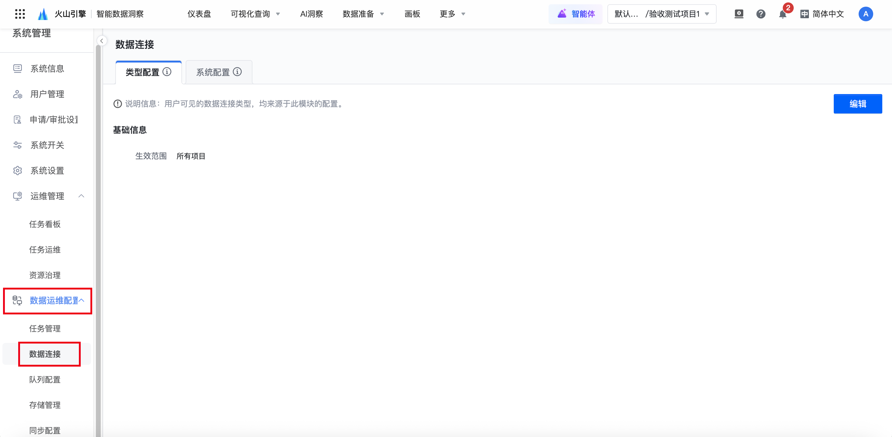892x437 pixels.
Task: Expand the 可视化查询 dropdown menu
Action: (x=255, y=14)
